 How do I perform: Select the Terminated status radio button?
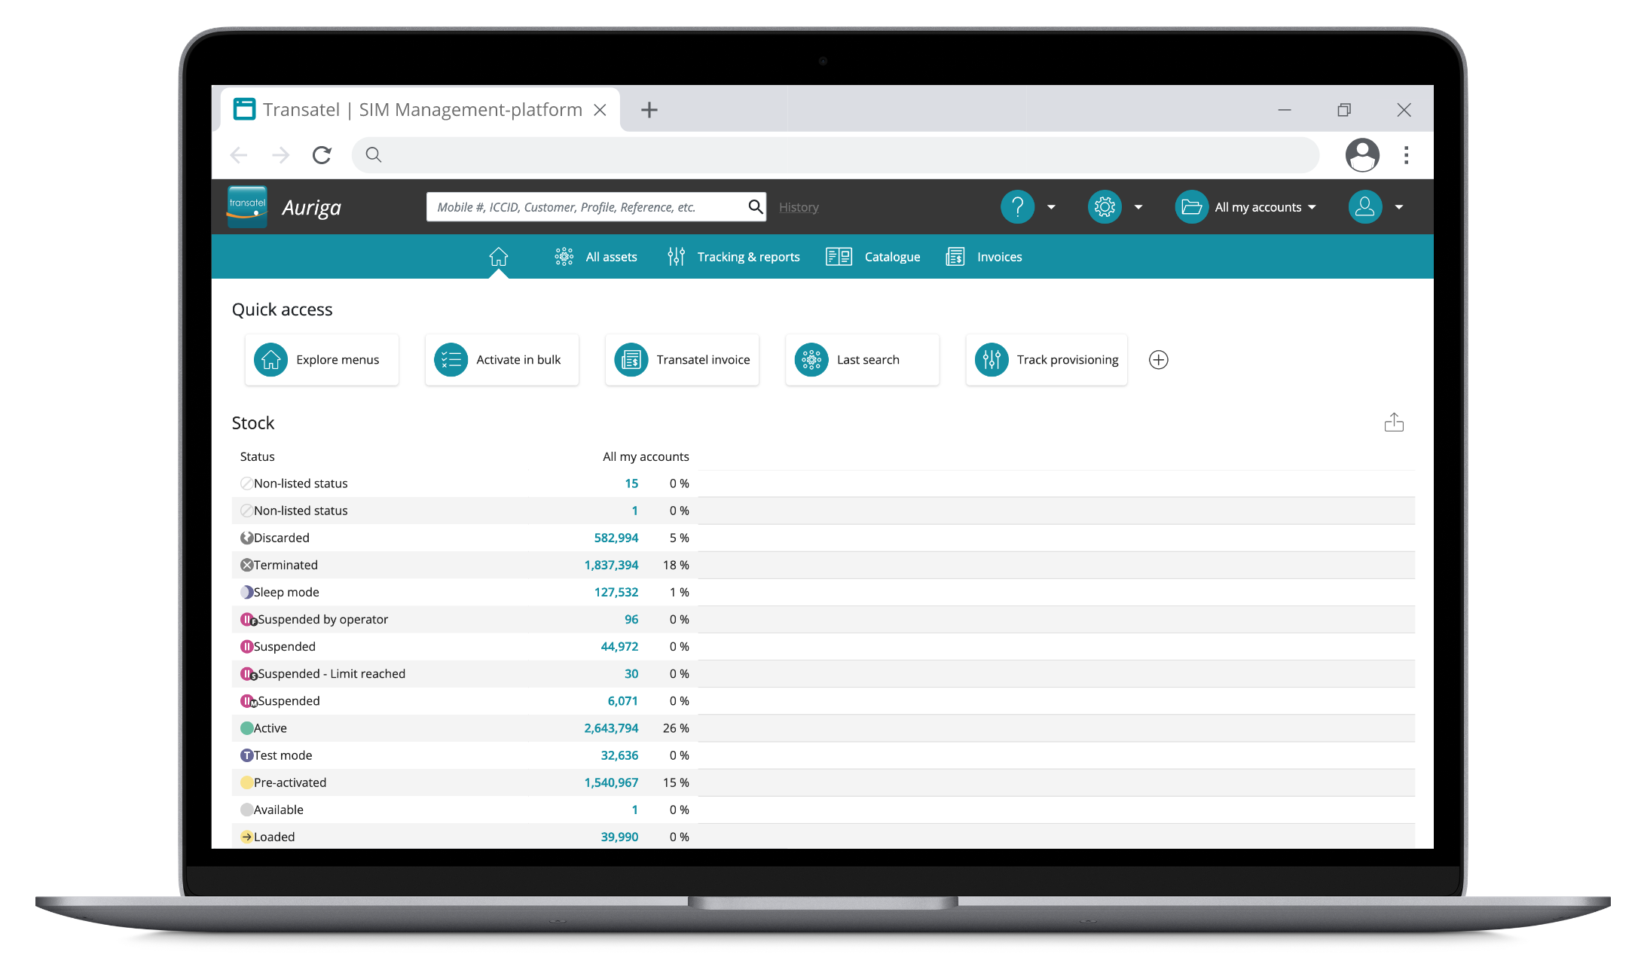point(246,565)
